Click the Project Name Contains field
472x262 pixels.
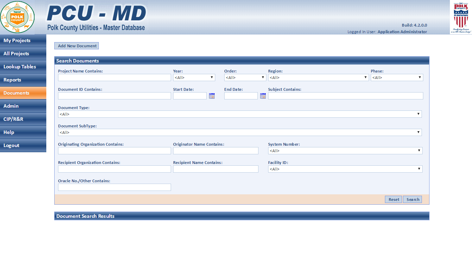(114, 78)
